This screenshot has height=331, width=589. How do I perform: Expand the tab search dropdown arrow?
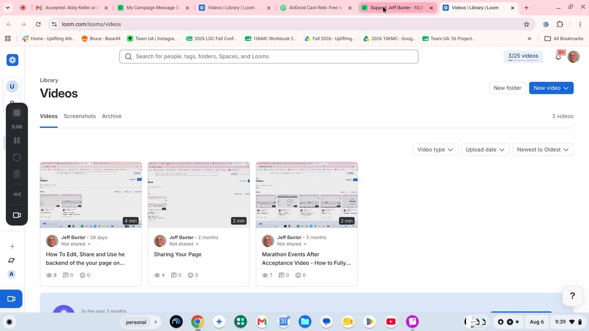click(x=7, y=8)
